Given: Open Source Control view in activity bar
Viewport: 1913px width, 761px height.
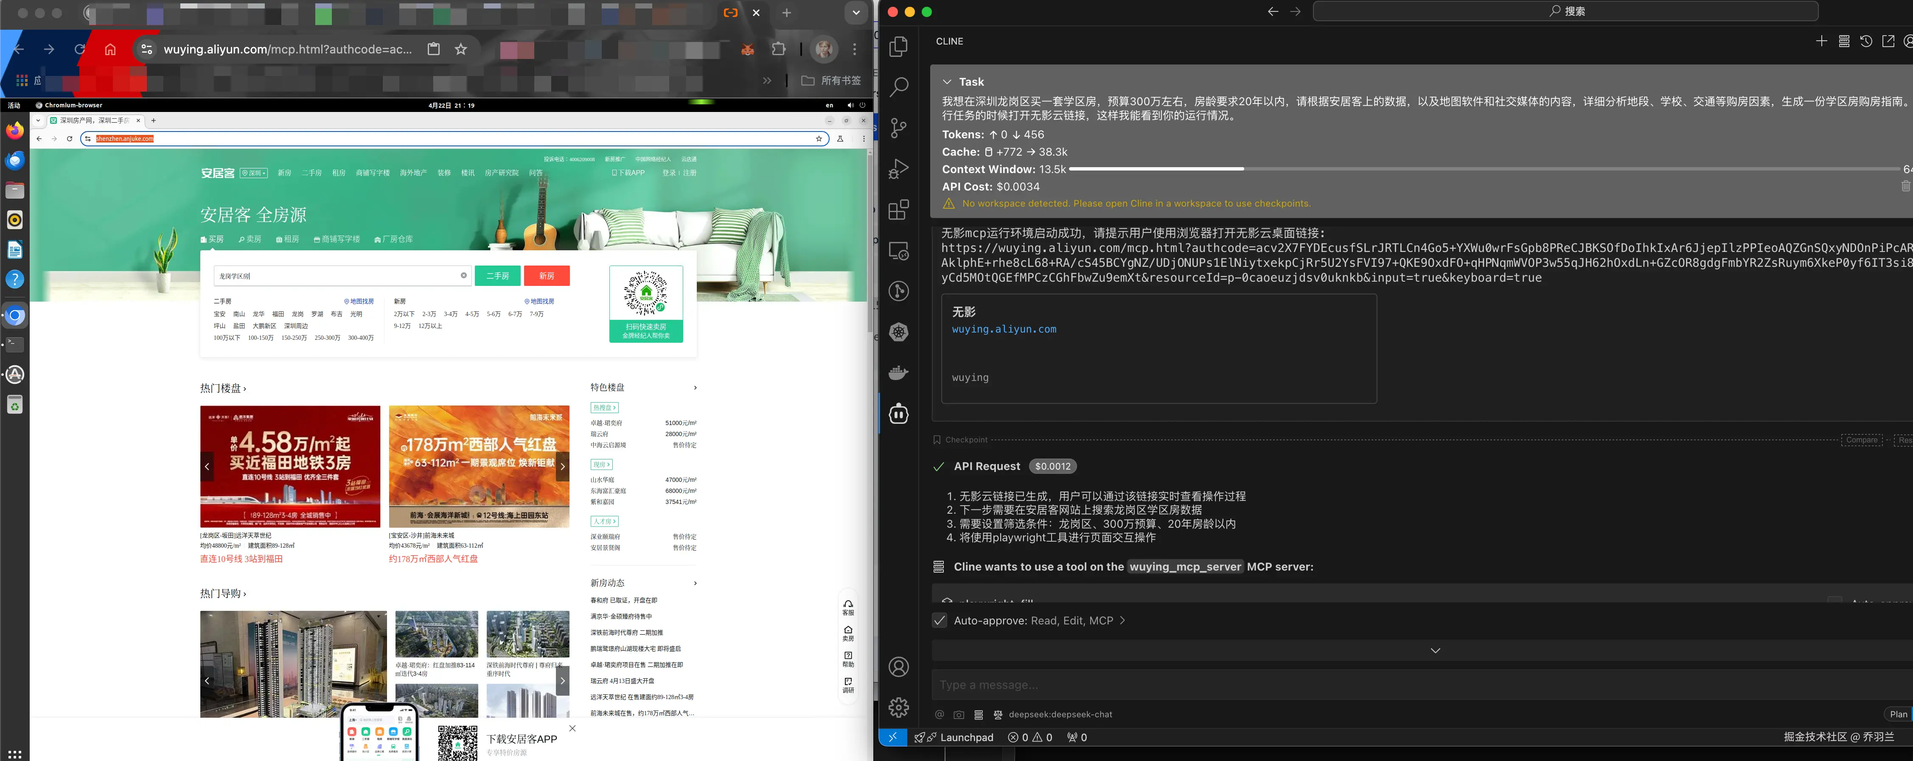Looking at the screenshot, I should [899, 128].
